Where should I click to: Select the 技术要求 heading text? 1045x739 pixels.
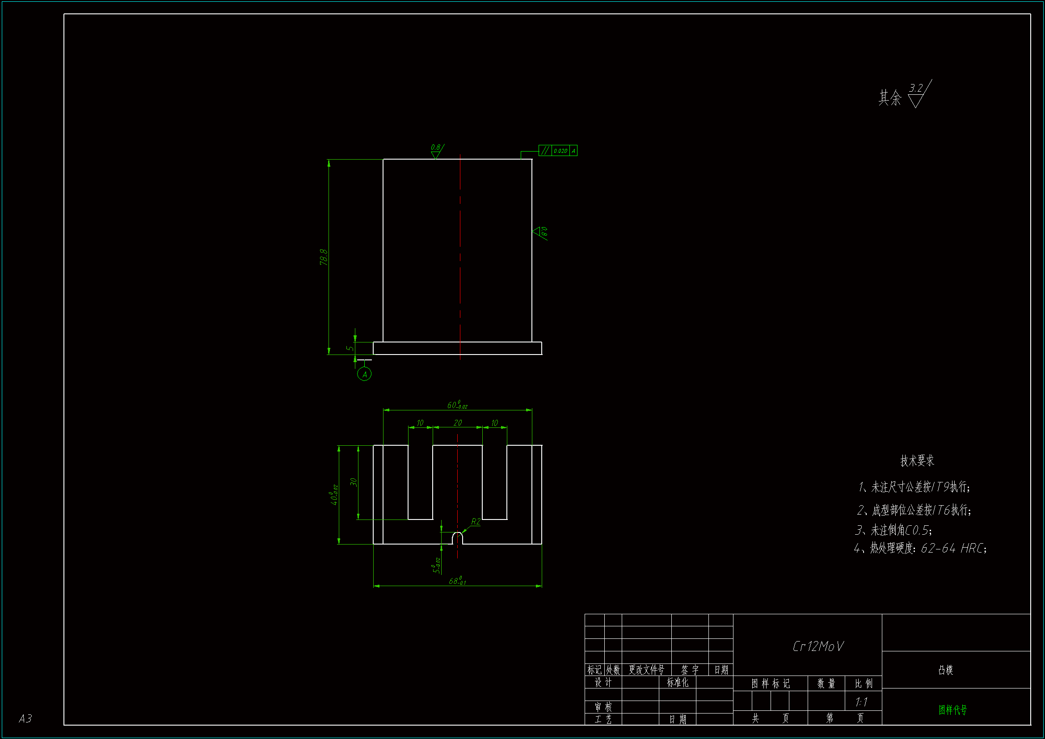917,460
